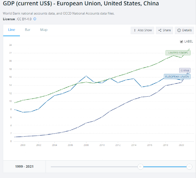
Task: Click the 2000 x-axis year label
Action: coord(23,145)
